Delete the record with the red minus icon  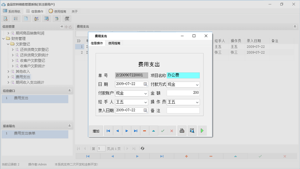point(145,130)
